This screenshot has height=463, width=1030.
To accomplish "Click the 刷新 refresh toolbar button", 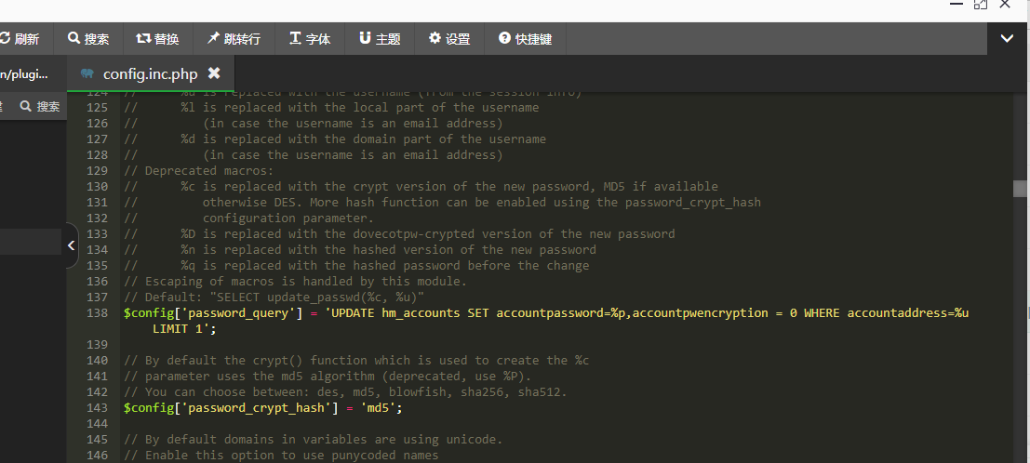I will (x=20, y=39).
